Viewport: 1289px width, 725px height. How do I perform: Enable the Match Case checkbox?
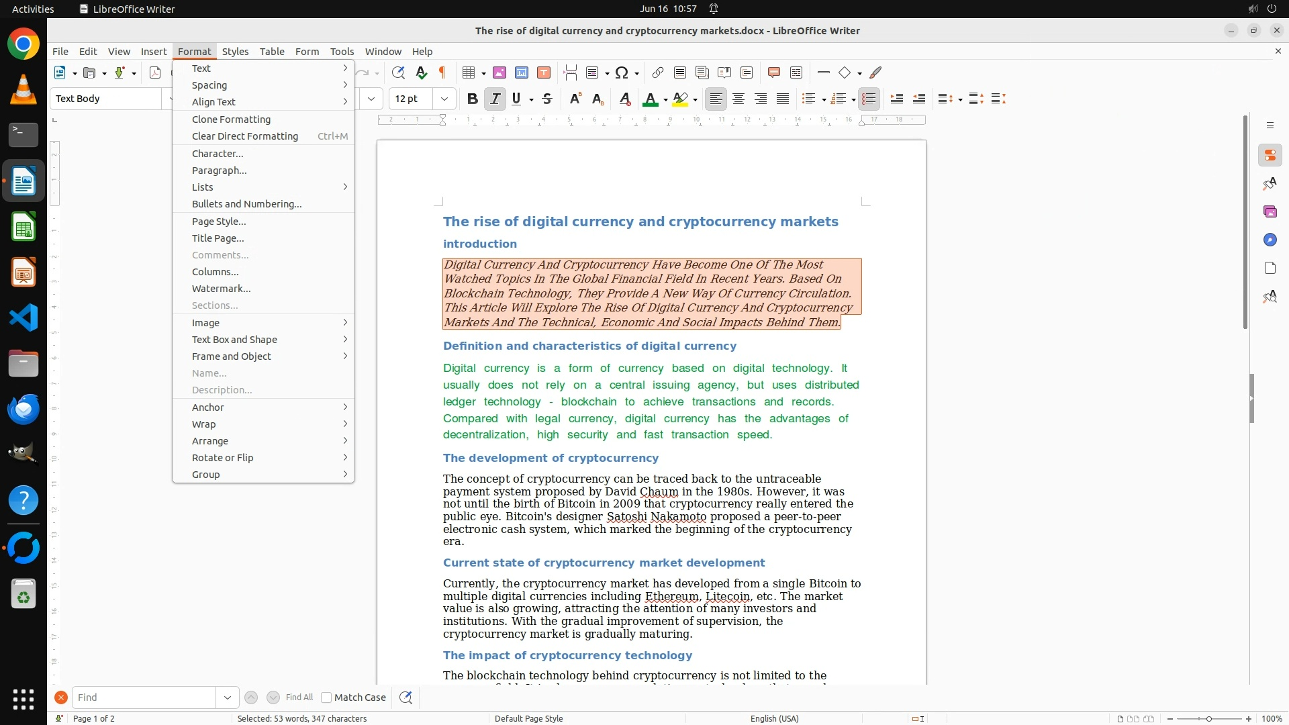(326, 697)
